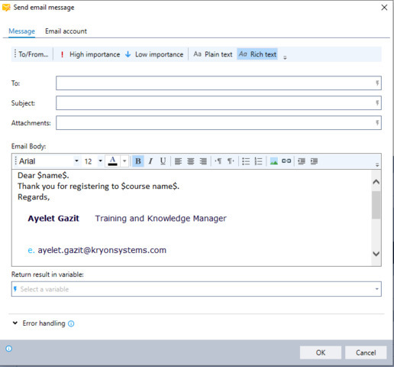Align email body text to center
Image resolution: width=394 pixels, height=367 pixels.
pyautogui.click(x=190, y=161)
